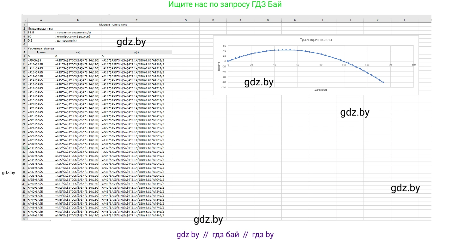Select column C header
Image resolution: width=451 pixels, height=240 pixels.
click(x=136, y=20)
